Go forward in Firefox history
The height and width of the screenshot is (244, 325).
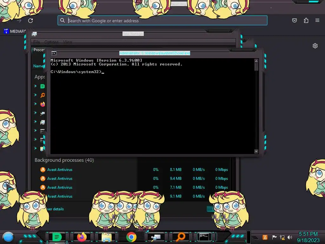point(19,21)
